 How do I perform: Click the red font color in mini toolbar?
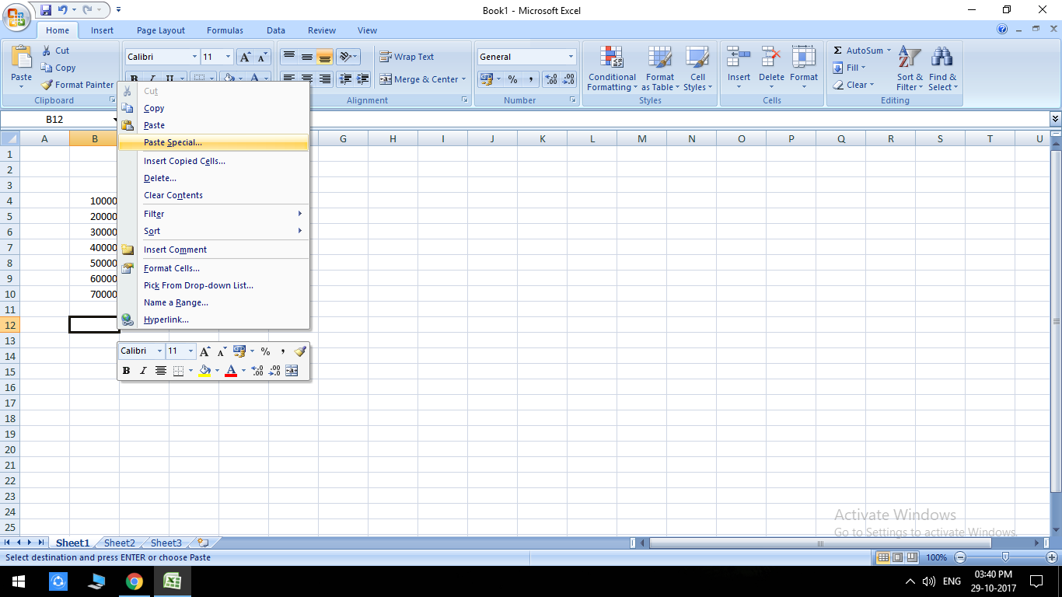tap(230, 371)
